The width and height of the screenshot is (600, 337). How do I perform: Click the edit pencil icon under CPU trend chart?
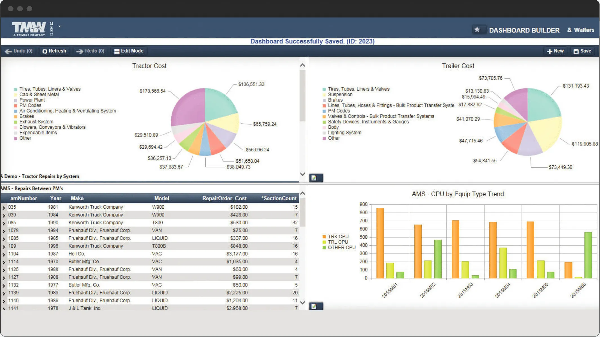pyautogui.click(x=316, y=307)
